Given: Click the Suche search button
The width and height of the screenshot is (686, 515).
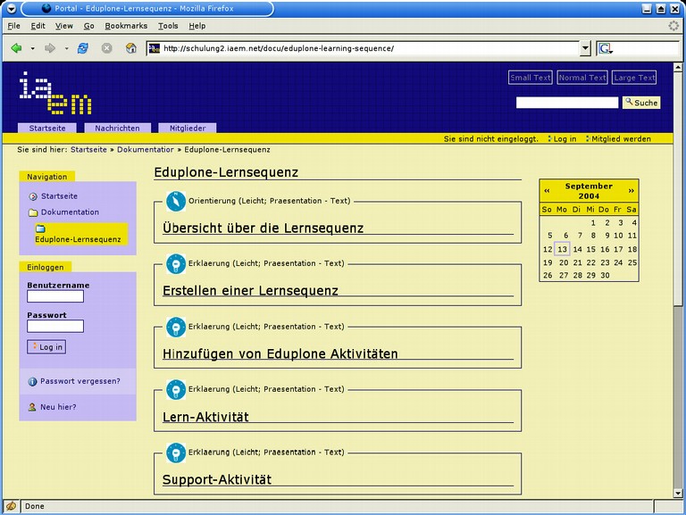Looking at the screenshot, I should (x=640, y=103).
